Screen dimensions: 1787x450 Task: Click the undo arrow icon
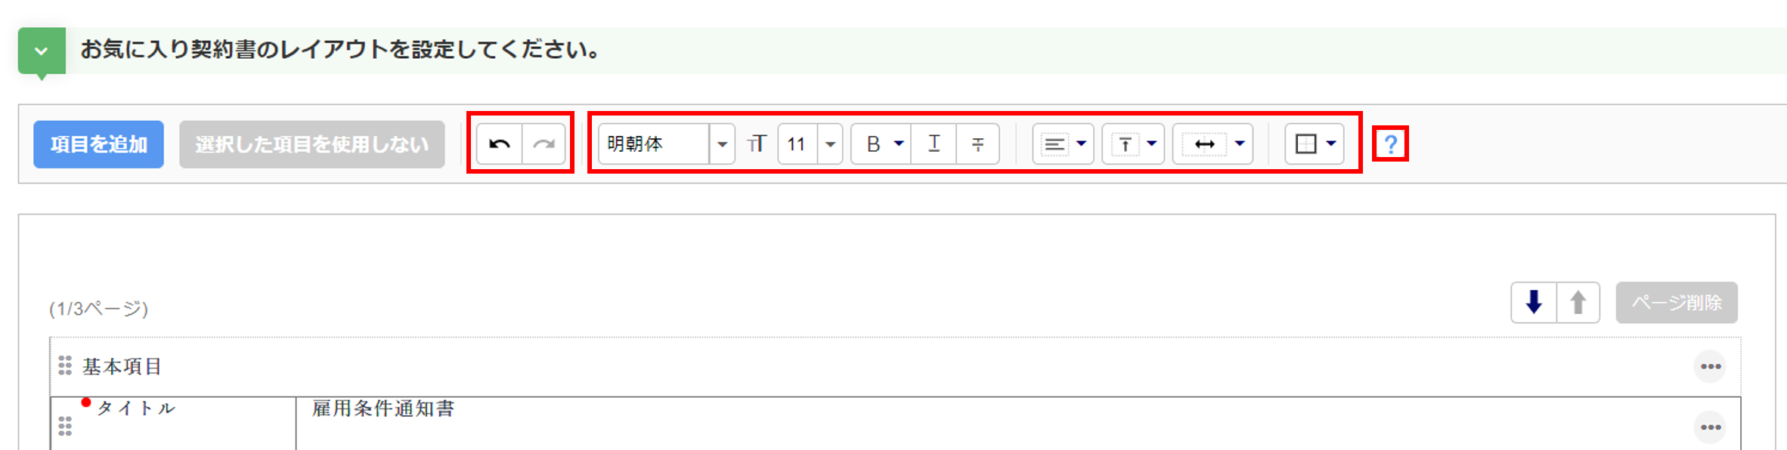click(x=499, y=143)
